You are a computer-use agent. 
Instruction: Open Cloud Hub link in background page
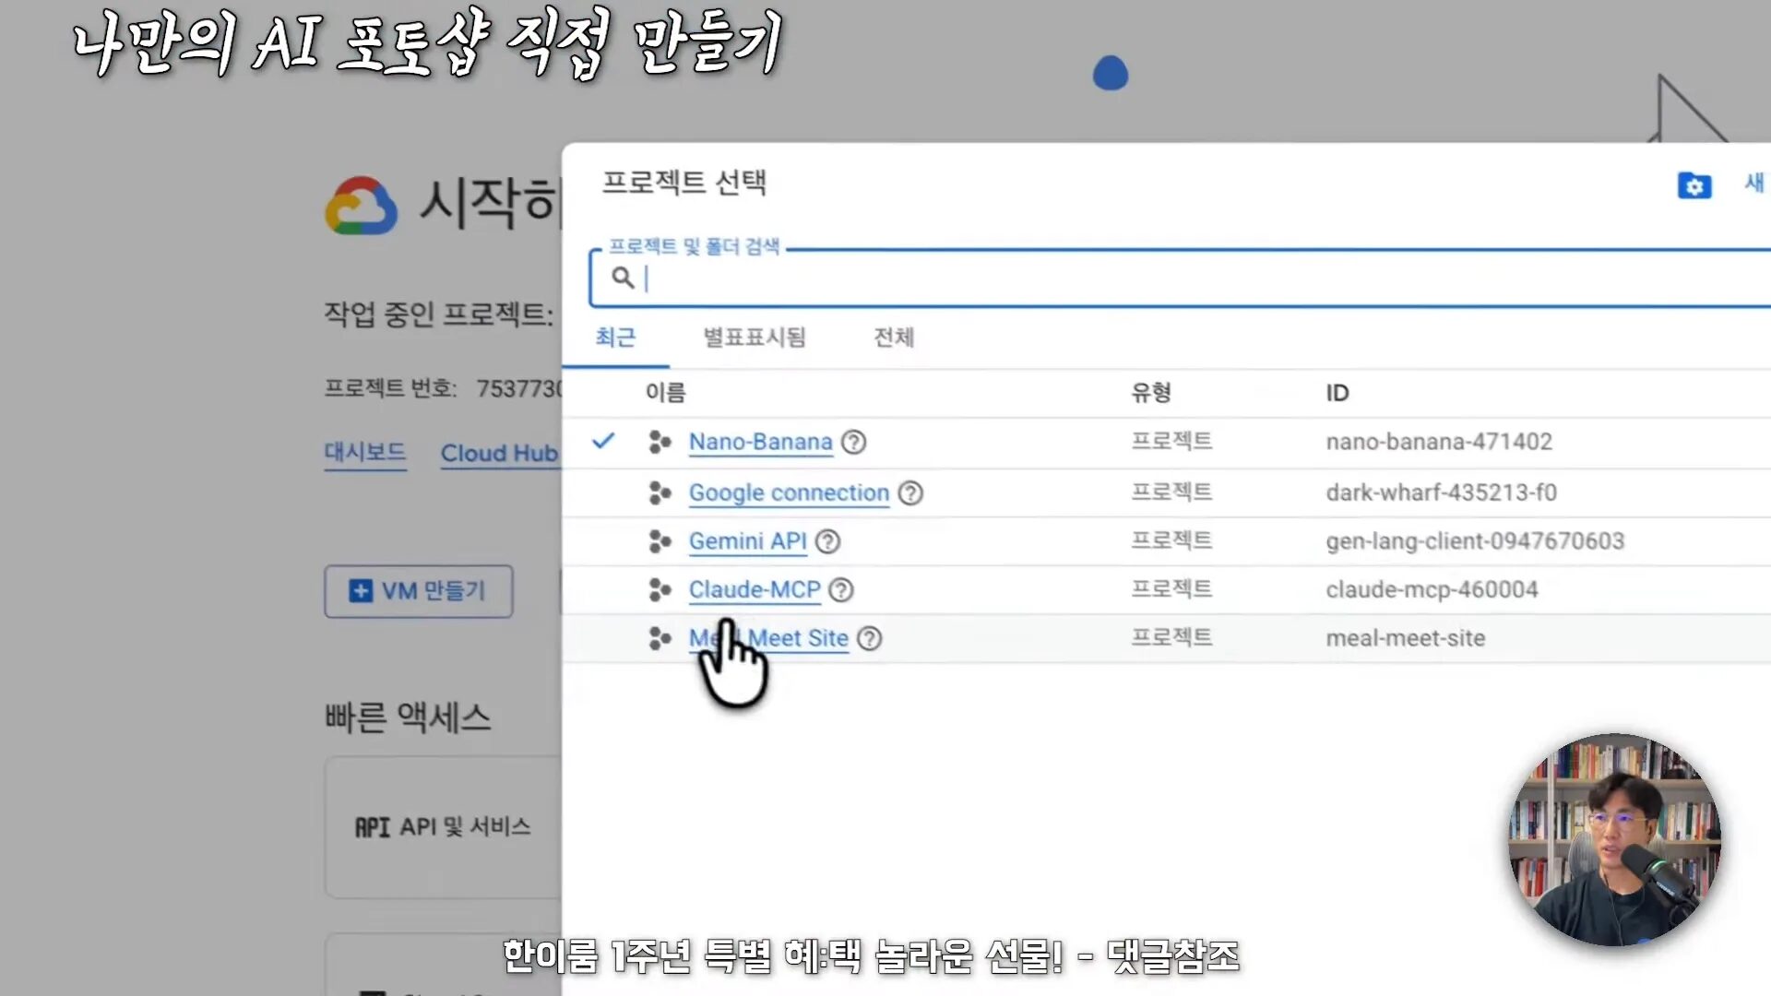coord(499,454)
